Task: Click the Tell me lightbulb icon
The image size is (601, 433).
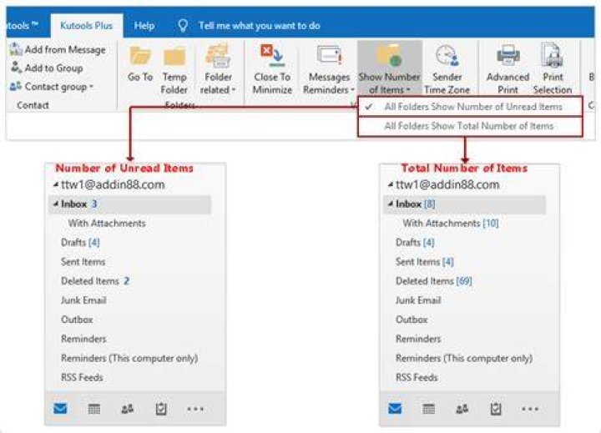Action: point(183,26)
